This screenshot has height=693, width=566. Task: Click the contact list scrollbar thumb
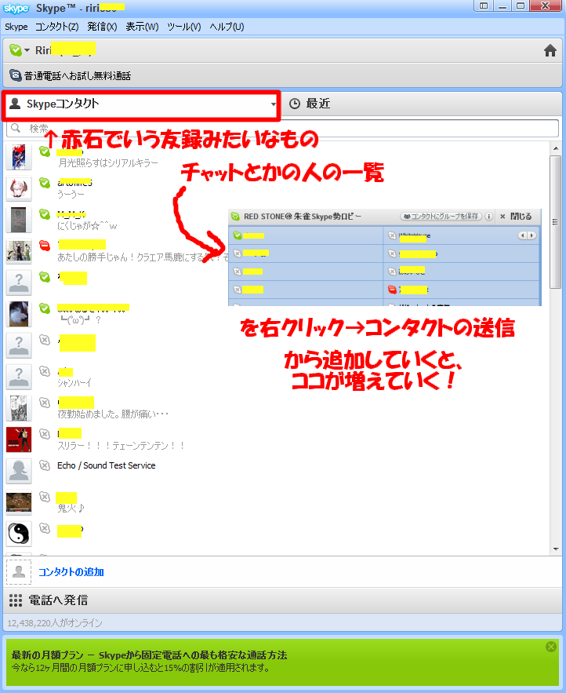pos(555,222)
